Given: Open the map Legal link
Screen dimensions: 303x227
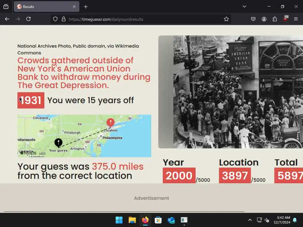Looking at the screenshot, I should click(42, 153).
